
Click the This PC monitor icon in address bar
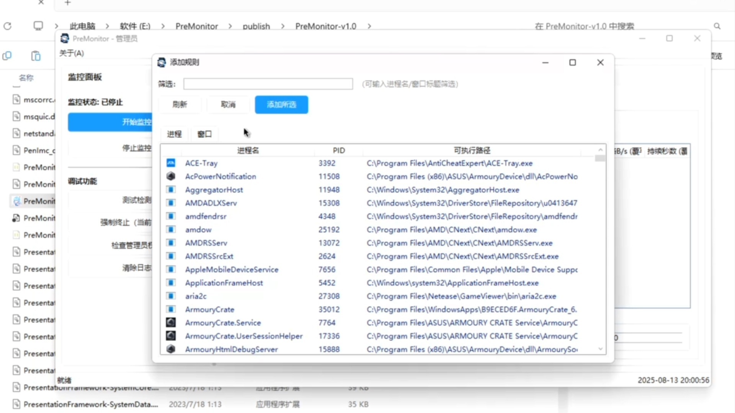[38, 26]
